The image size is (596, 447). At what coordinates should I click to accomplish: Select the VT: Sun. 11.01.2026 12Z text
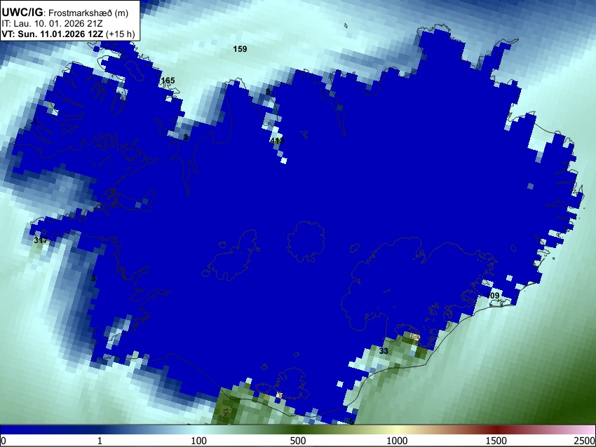pos(52,34)
